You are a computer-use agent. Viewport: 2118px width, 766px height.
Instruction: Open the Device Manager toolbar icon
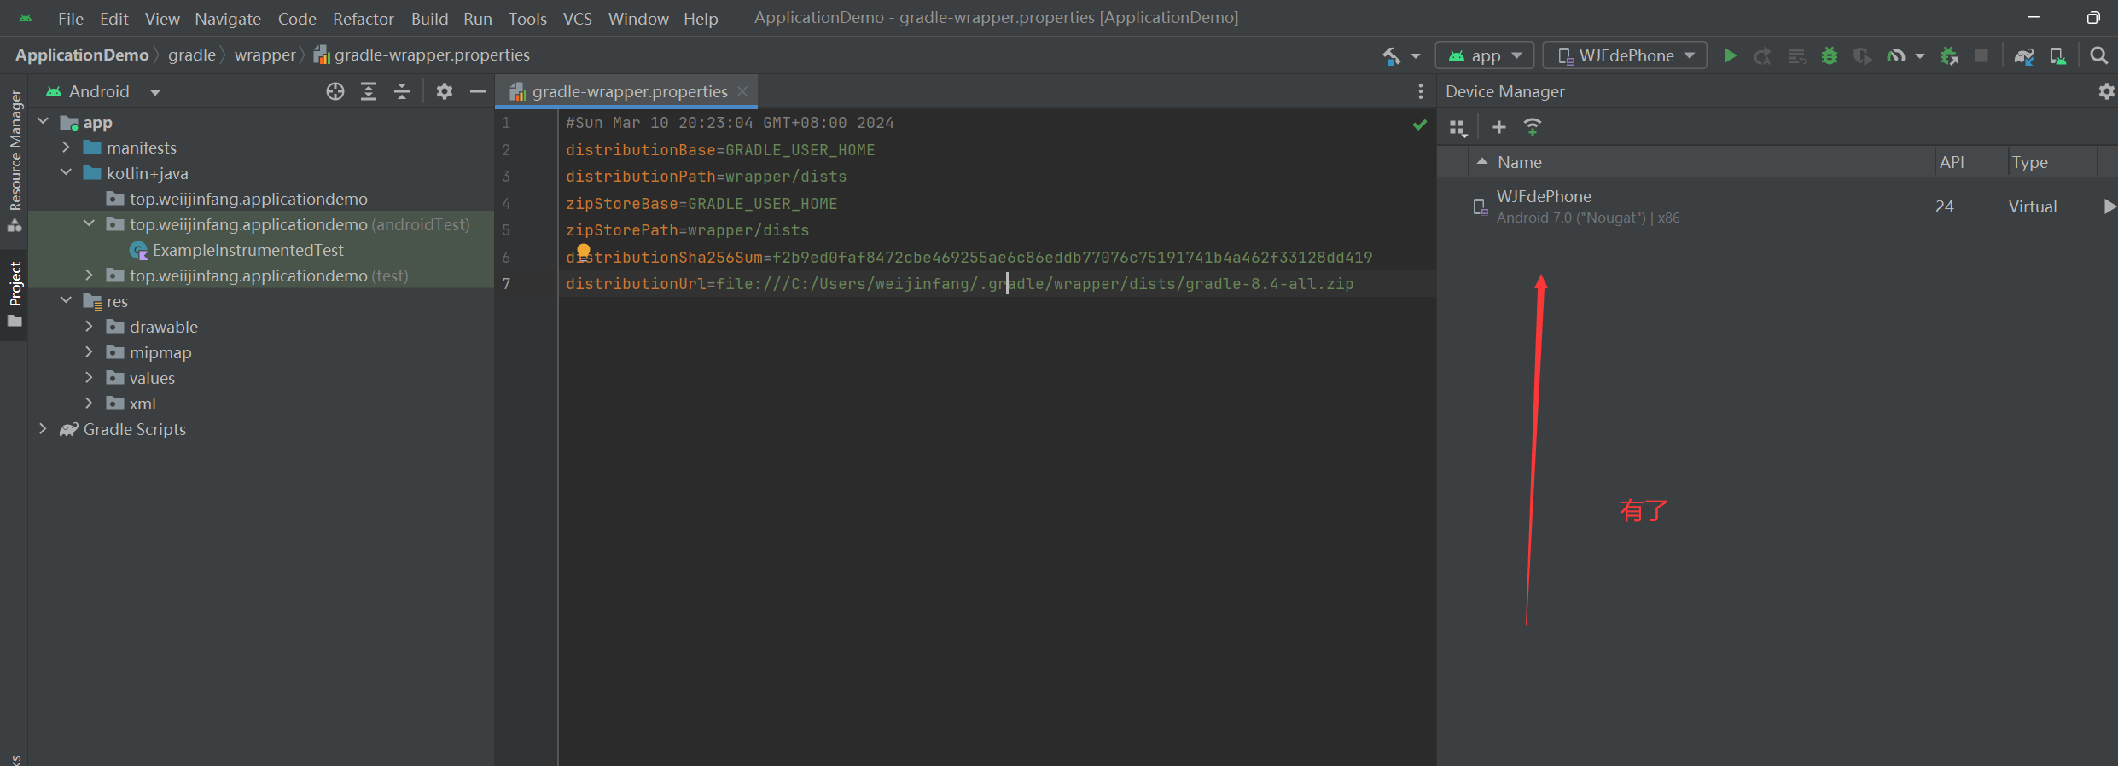pos(2058,56)
